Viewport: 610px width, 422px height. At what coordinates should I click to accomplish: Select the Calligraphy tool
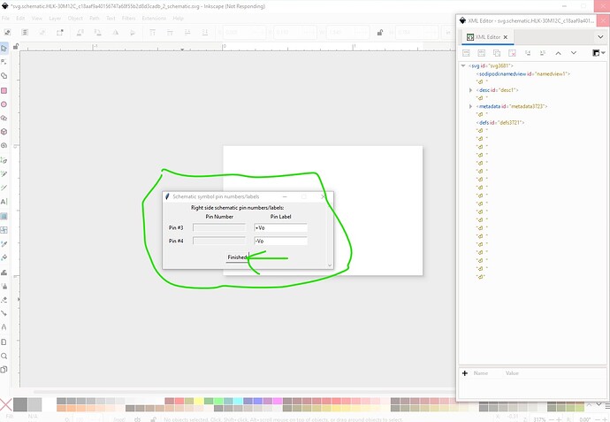4,188
